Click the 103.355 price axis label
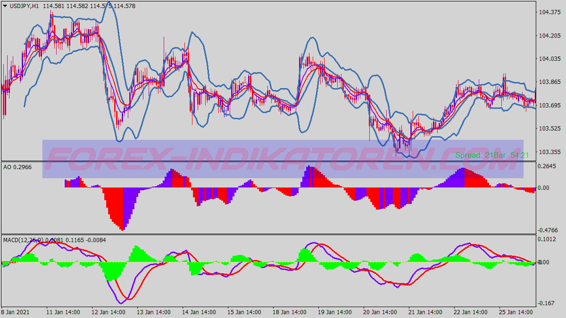 551,152
